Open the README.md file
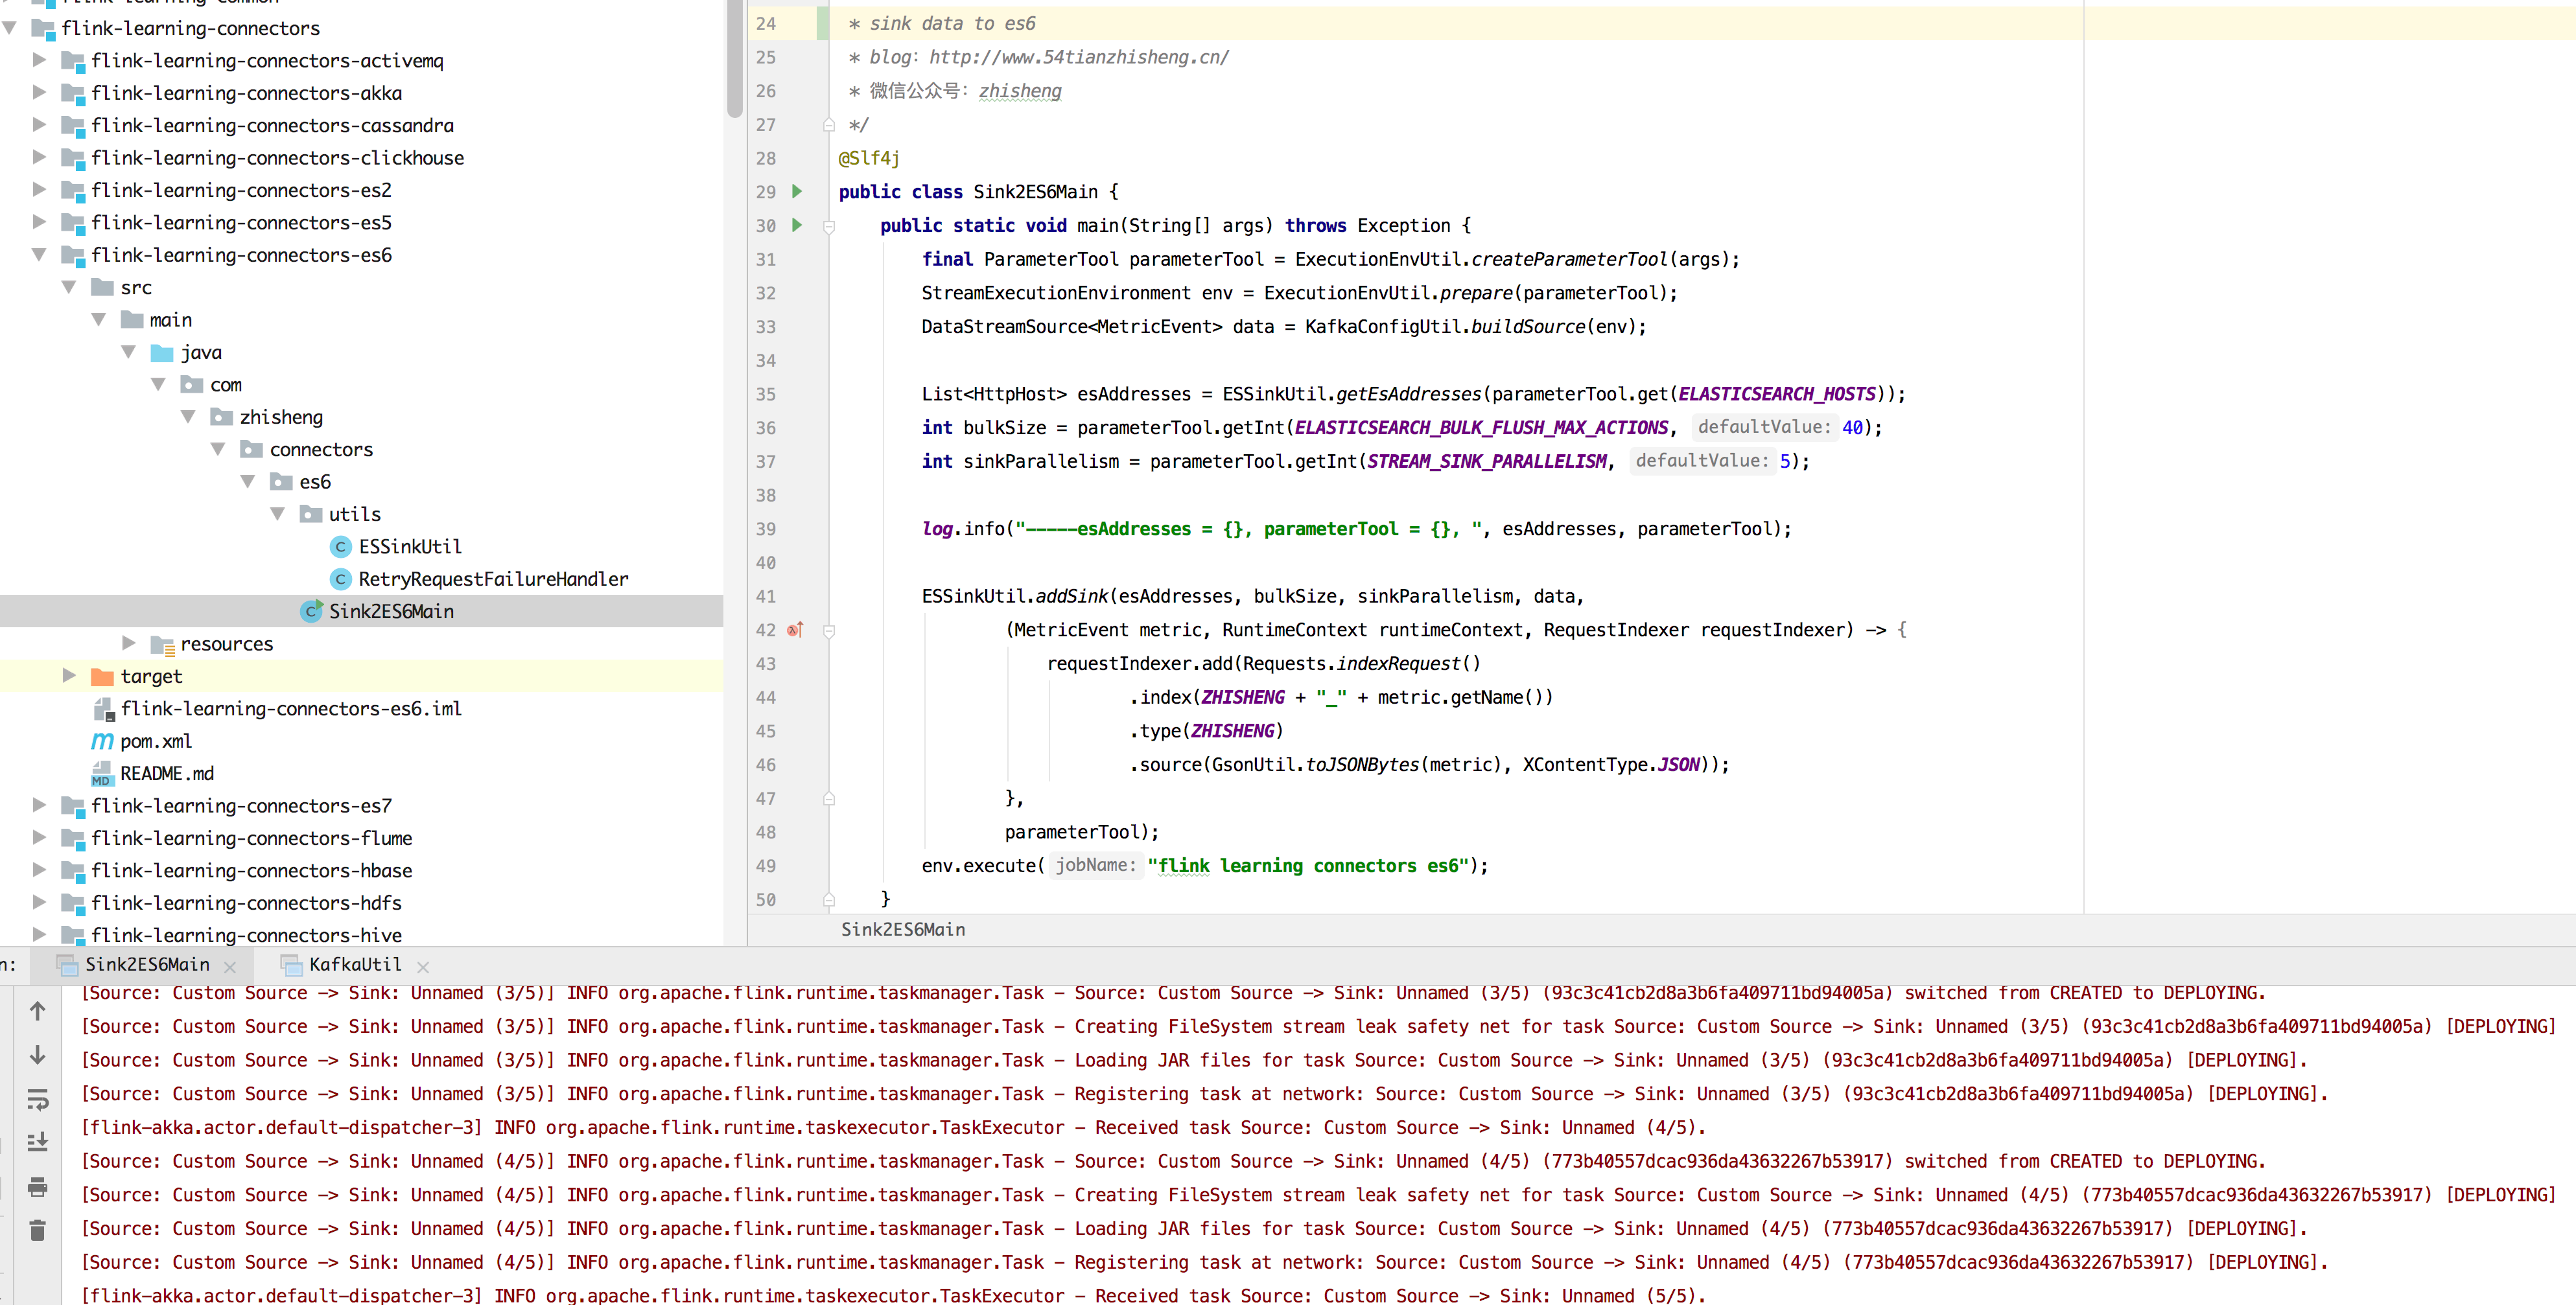This screenshot has height=1305, width=2576. tap(167, 774)
